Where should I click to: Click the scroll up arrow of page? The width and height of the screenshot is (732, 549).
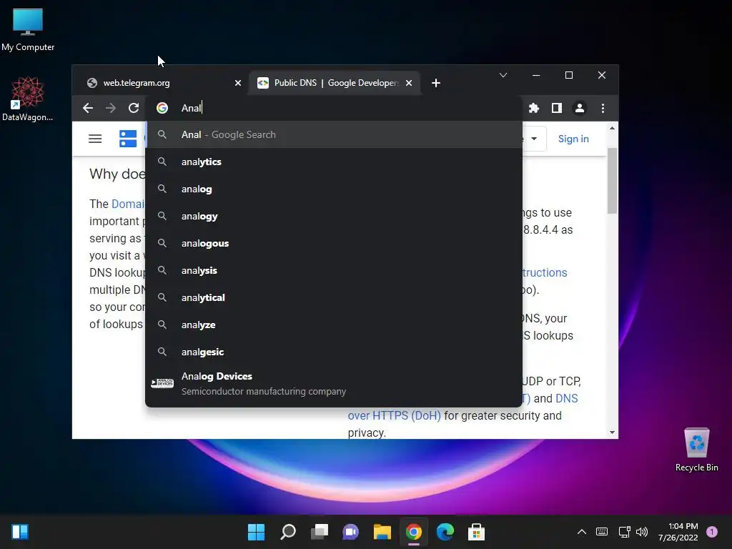[x=612, y=128]
